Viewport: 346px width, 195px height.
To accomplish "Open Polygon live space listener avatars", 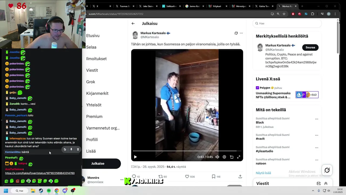I will click(307, 95).
